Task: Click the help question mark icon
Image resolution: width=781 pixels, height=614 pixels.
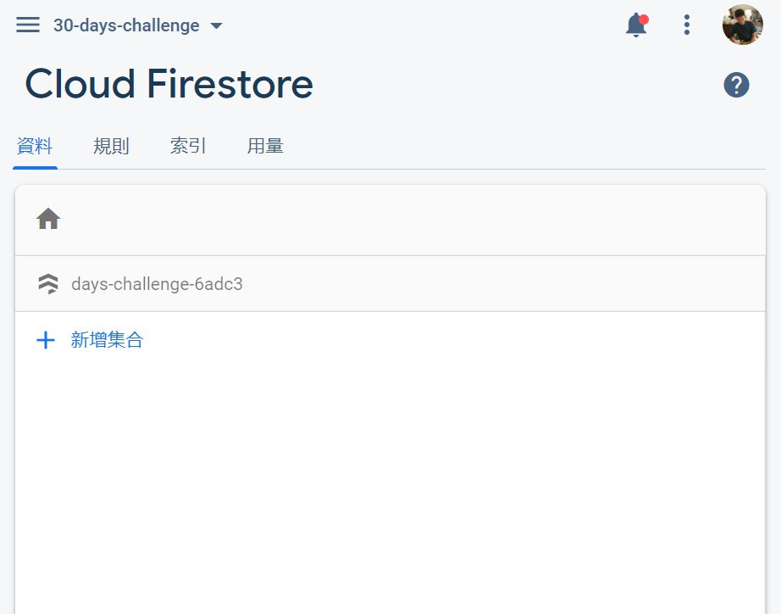Action: point(736,85)
